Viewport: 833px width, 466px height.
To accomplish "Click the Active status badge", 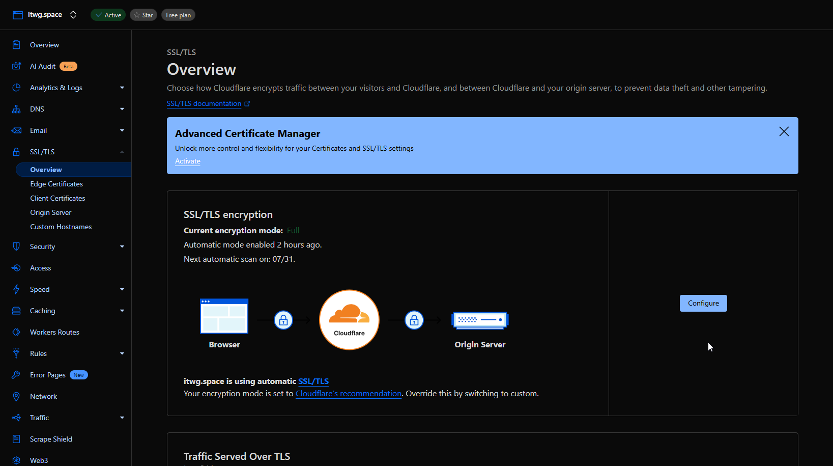I will click(108, 15).
